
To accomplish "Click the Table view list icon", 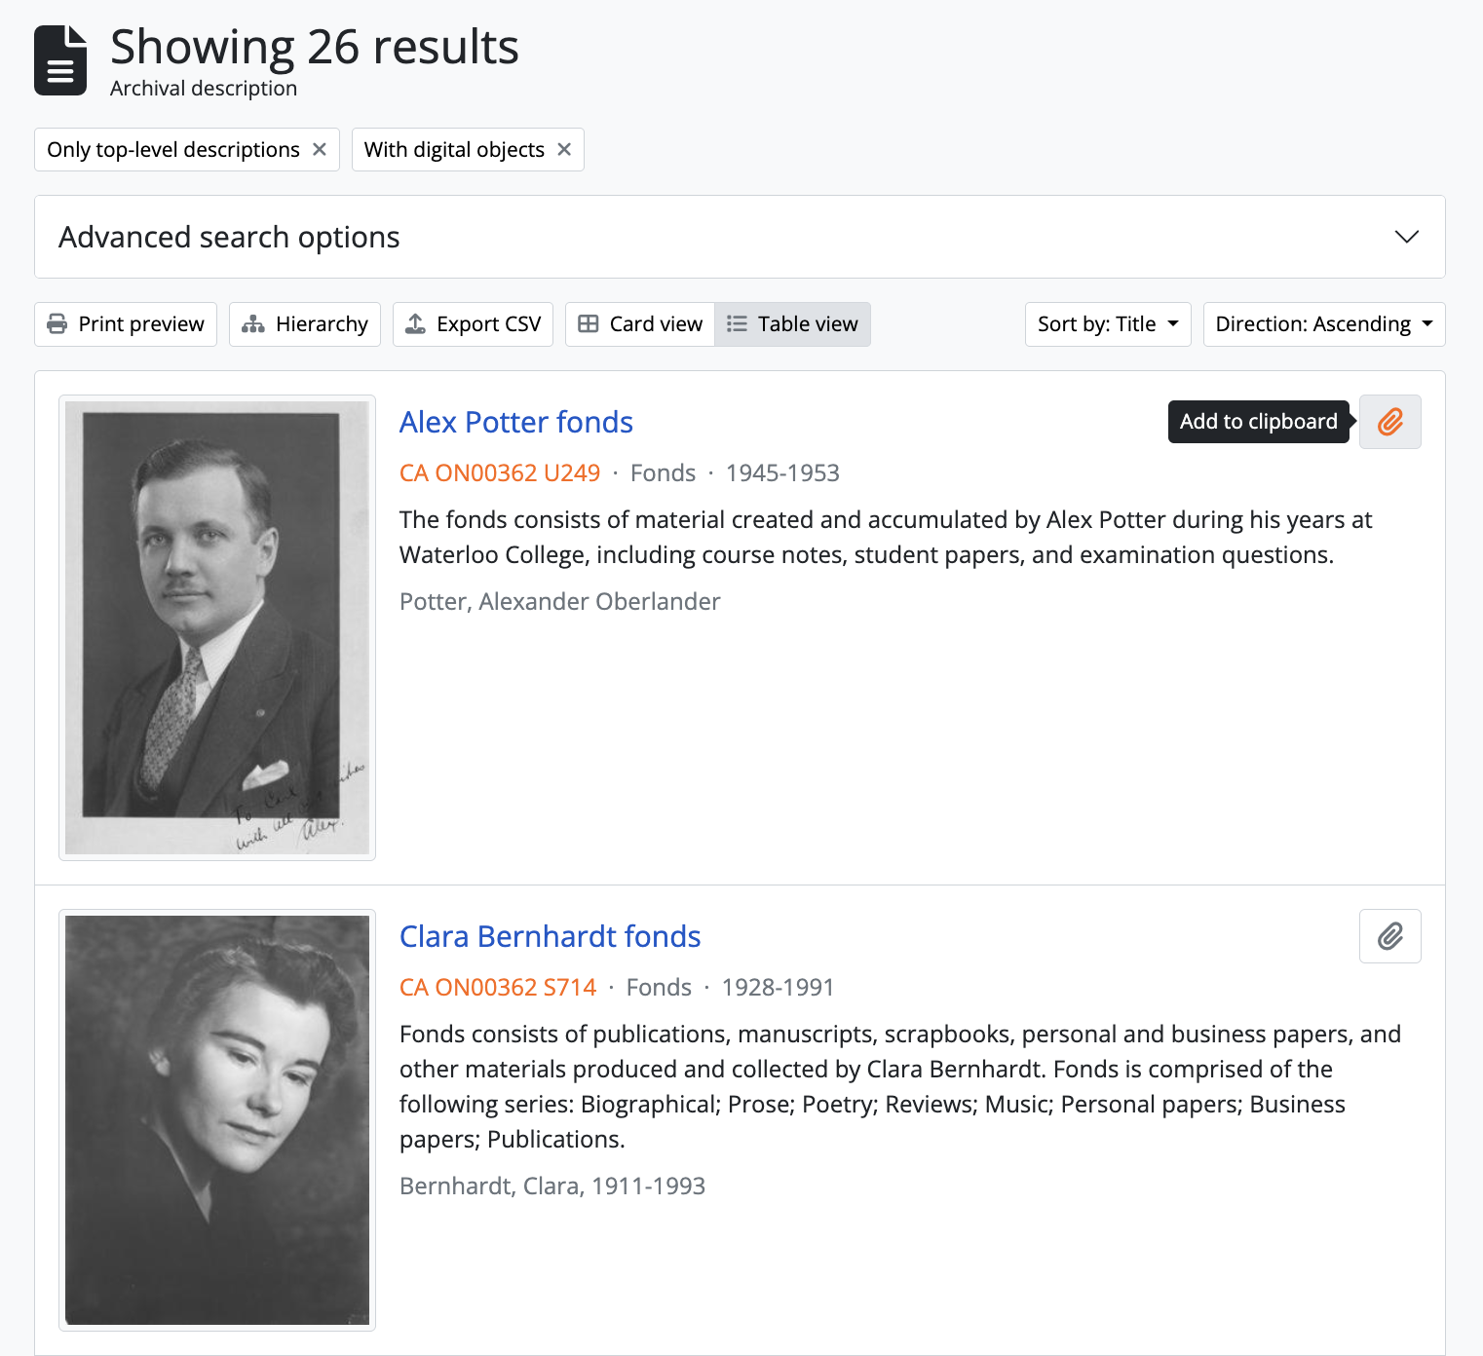I will point(738,324).
